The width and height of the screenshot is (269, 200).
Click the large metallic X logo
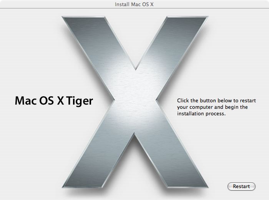point(135,102)
